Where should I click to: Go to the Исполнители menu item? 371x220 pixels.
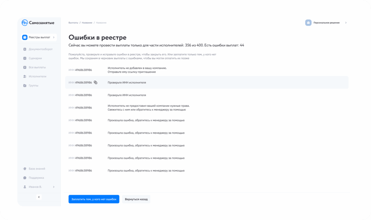[37, 76]
